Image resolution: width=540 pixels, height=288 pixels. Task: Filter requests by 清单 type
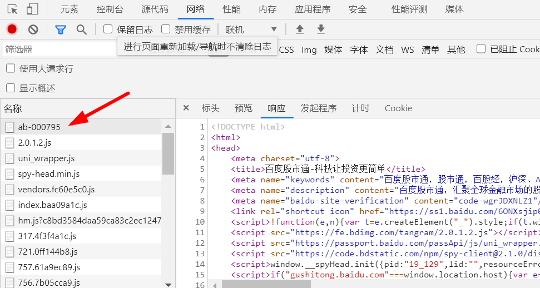(430, 49)
